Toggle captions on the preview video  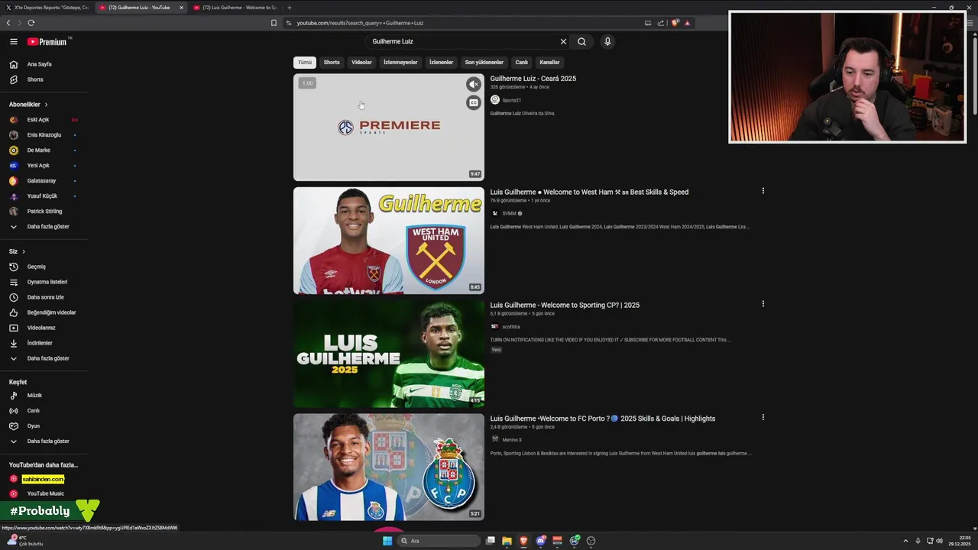coord(474,102)
